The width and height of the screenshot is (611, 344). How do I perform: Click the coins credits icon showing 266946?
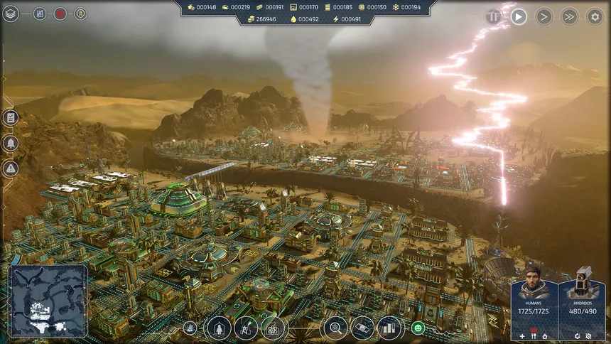(251, 19)
